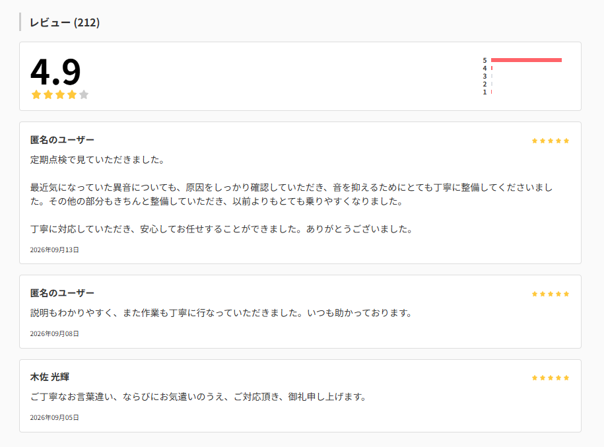This screenshot has width=604, height=447.
Task: Select the 4-star bar in the rating breakdown
Action: click(x=492, y=68)
